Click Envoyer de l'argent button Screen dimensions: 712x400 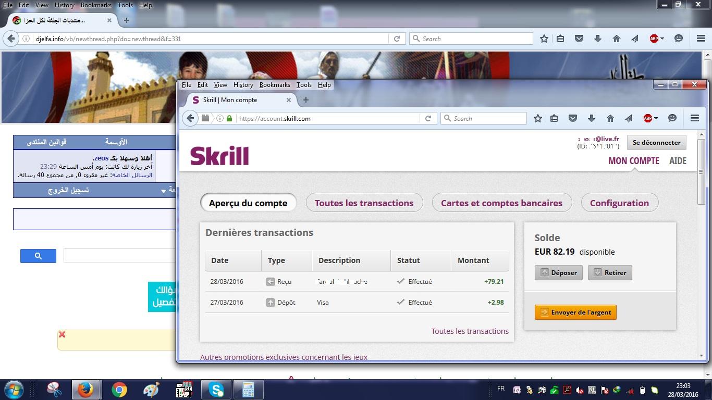[575, 312]
